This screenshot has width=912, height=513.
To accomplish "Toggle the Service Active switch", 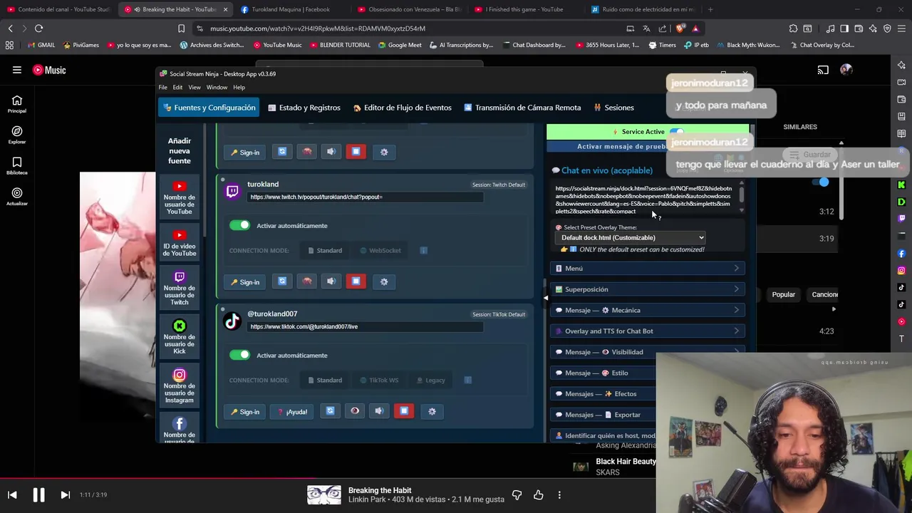I will pos(676,132).
